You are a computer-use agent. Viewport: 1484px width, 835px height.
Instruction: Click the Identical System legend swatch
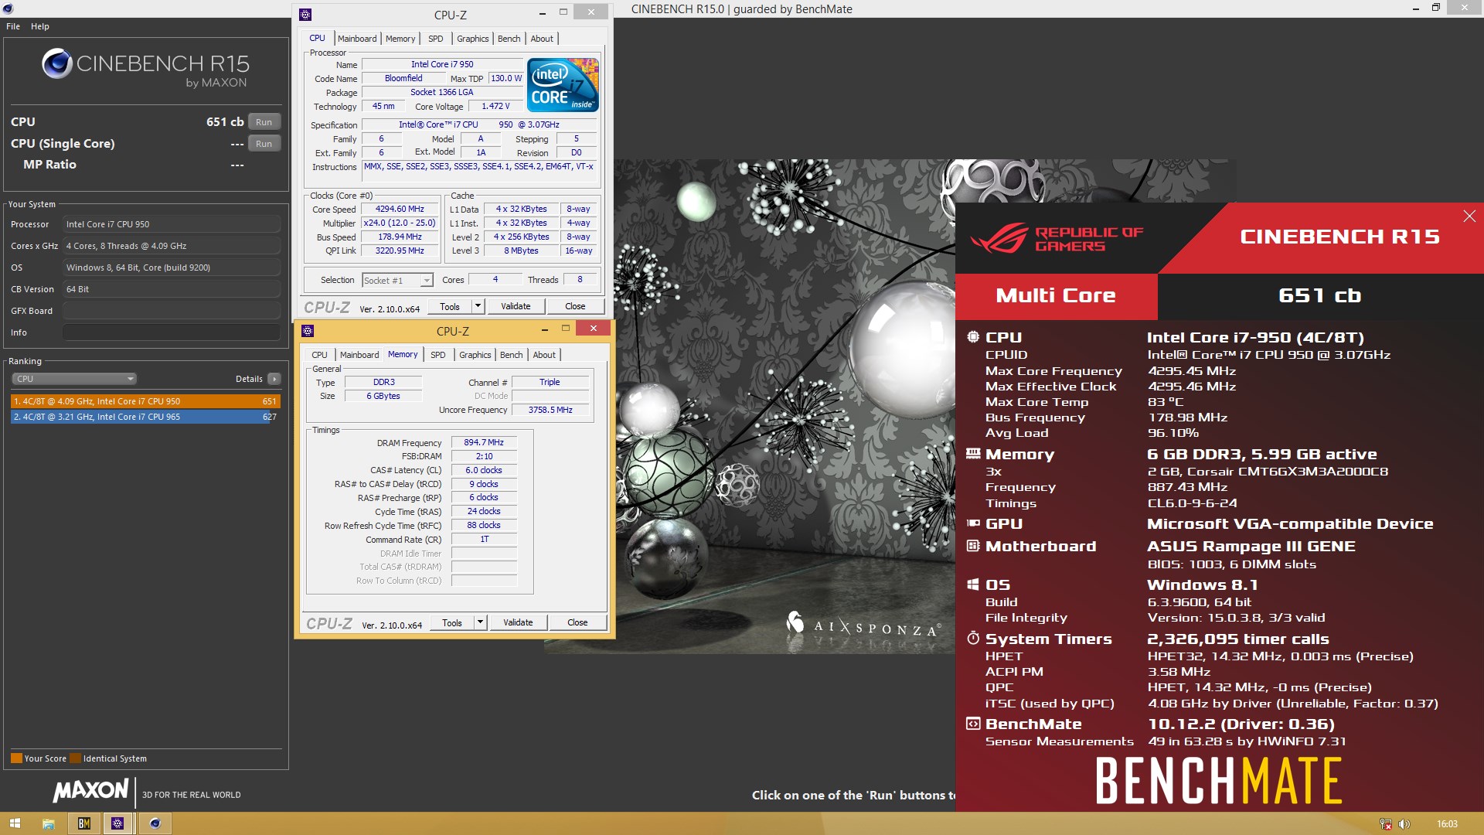pyautogui.click(x=75, y=758)
